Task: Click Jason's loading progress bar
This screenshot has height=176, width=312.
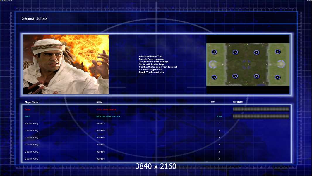Action: point(261,116)
